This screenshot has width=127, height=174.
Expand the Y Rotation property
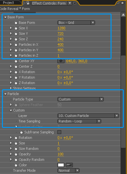11,77
